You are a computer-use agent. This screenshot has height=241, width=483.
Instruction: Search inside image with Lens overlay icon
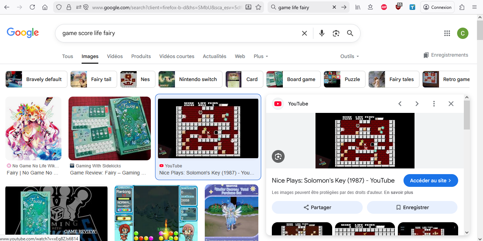278,156
